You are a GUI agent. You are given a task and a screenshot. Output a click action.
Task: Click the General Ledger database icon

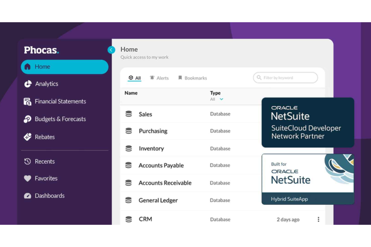tap(128, 200)
